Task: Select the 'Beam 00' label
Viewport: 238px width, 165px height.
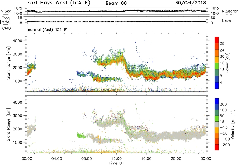Action: (116, 3)
